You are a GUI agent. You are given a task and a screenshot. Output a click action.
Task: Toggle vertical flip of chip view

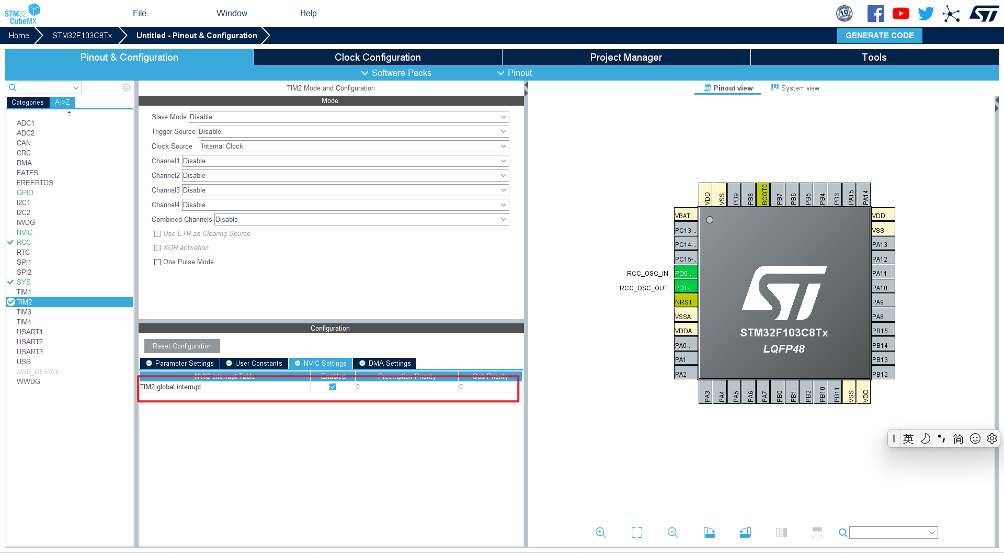[781, 533]
